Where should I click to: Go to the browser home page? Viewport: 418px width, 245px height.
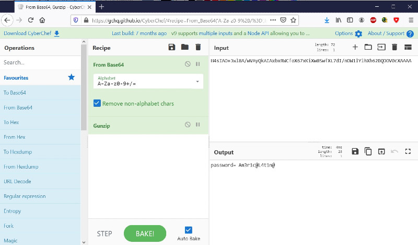tap(42, 20)
